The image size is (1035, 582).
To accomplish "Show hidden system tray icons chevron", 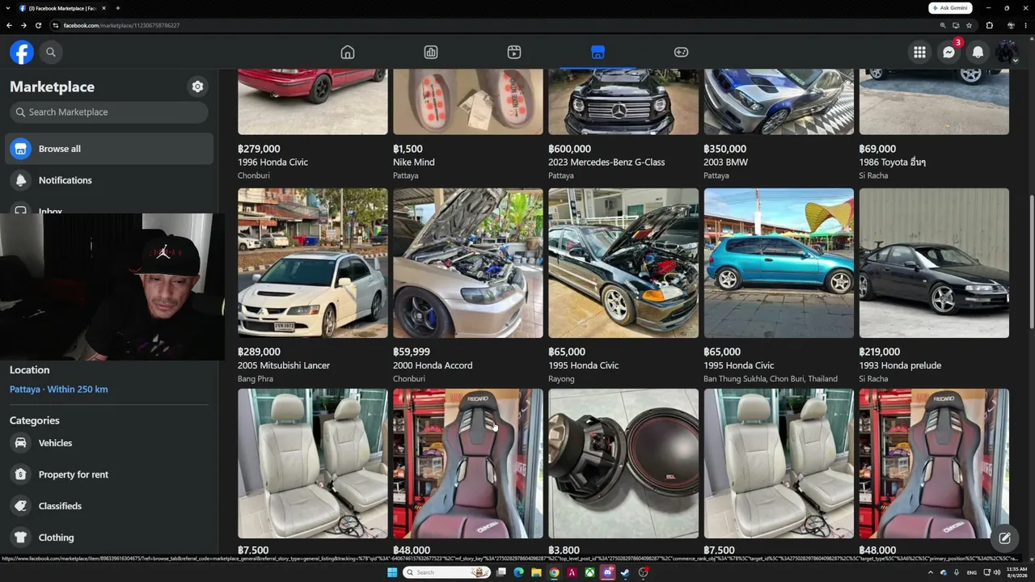I will coord(931,572).
